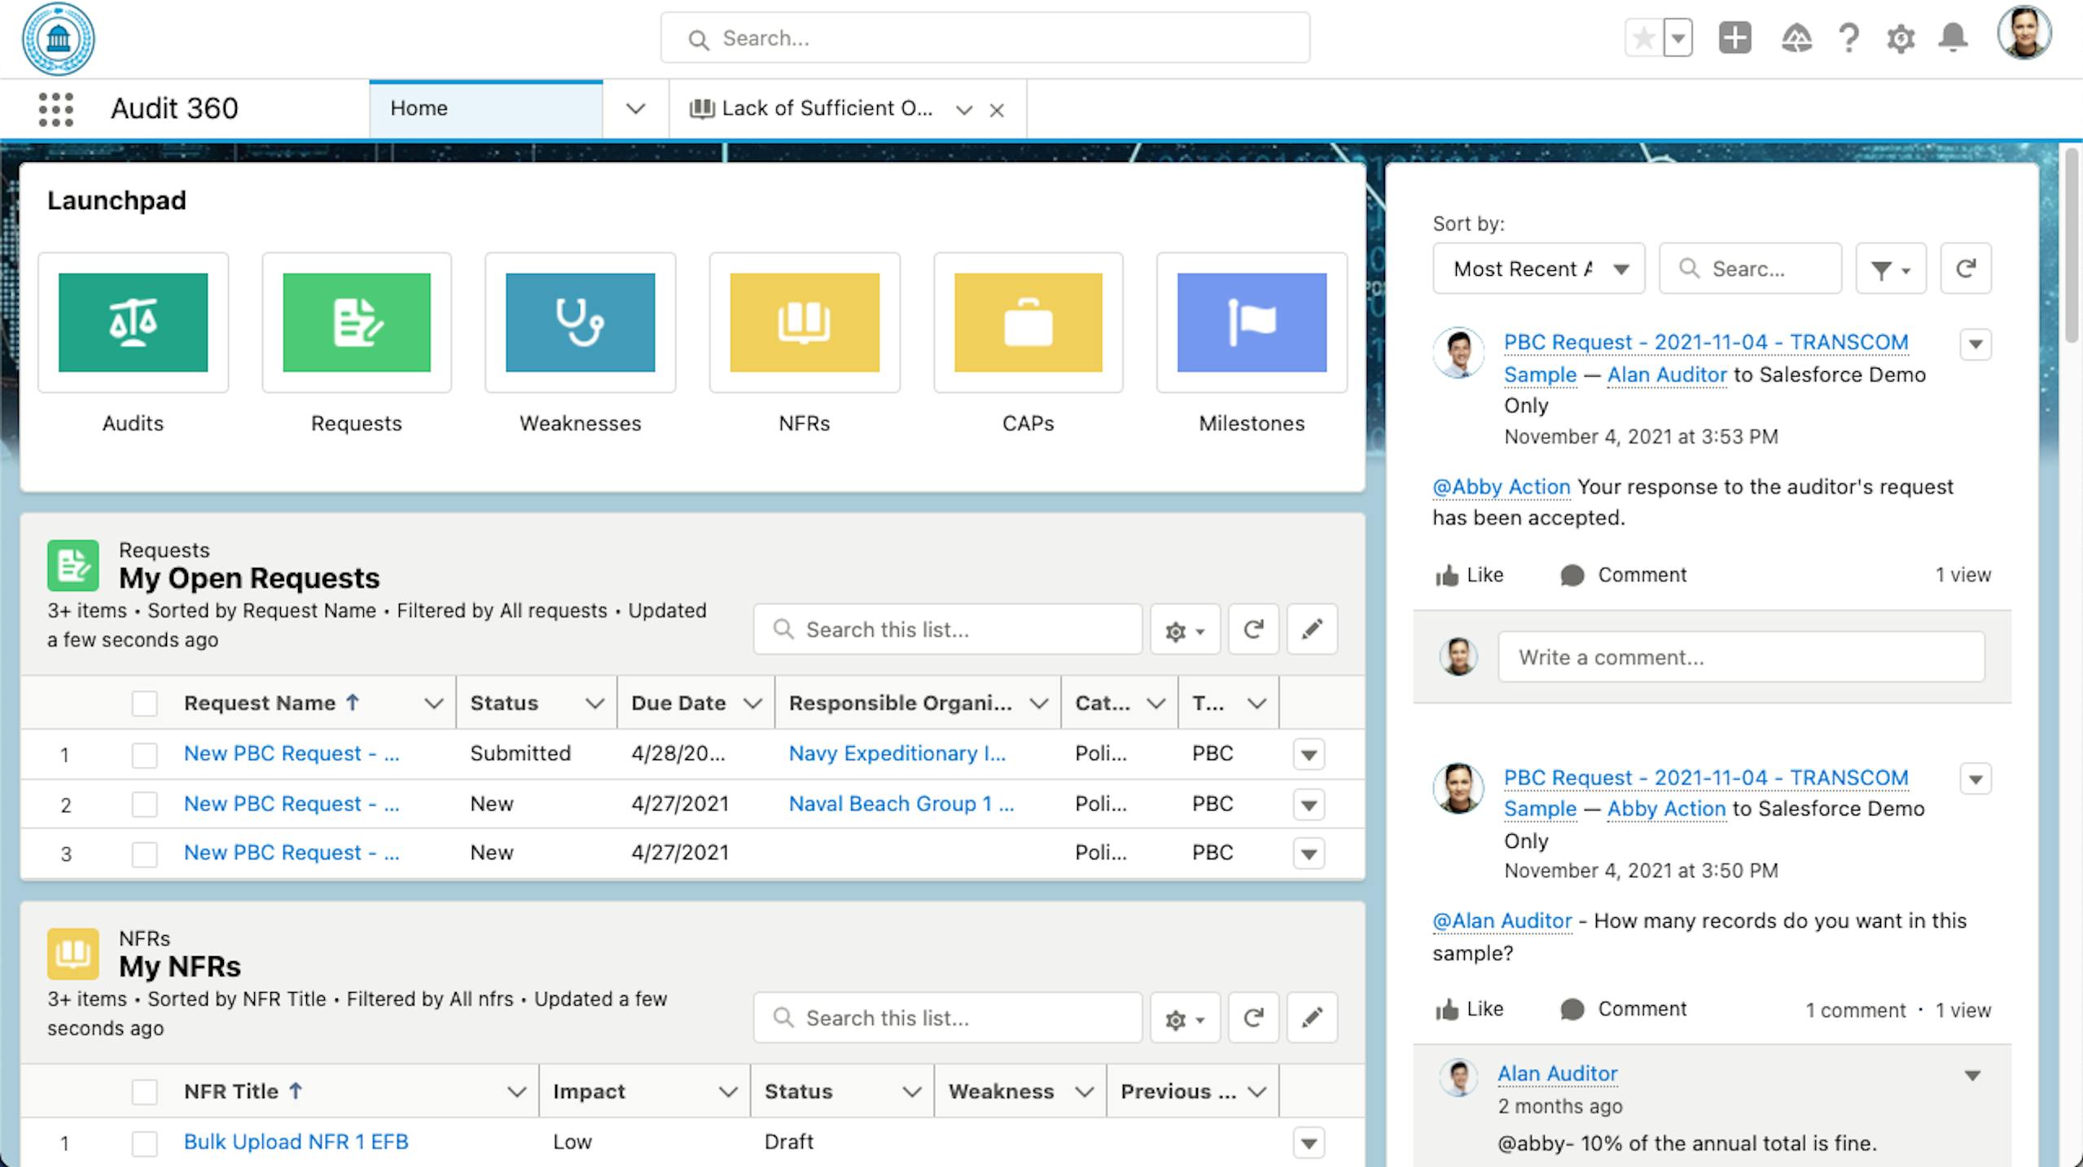The height and width of the screenshot is (1167, 2083).
Task: Click the Write a comment field
Action: 1740,658
